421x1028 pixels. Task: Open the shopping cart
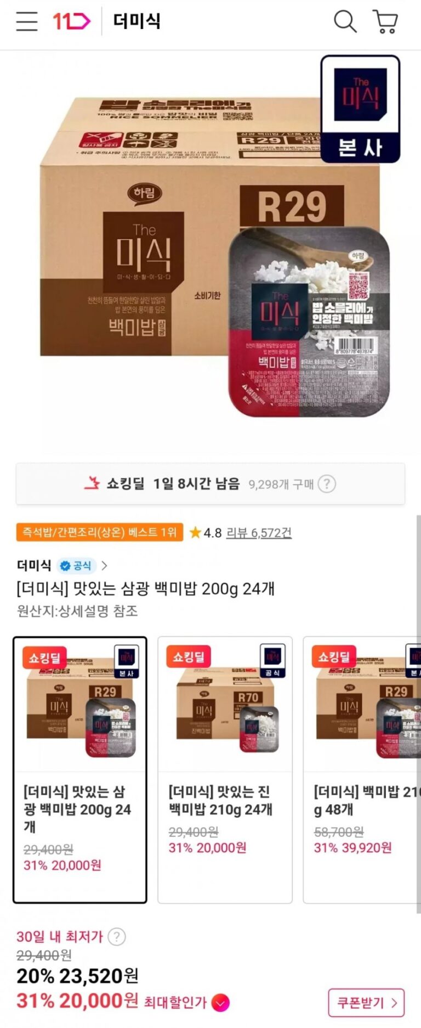(x=385, y=21)
